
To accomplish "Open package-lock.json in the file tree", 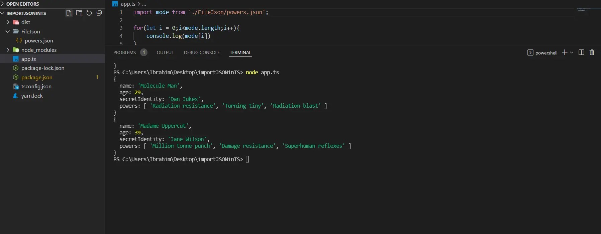I will coord(43,68).
